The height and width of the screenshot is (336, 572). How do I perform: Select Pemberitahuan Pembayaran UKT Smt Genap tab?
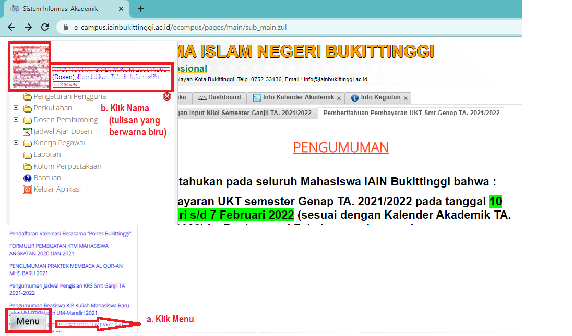[x=411, y=113]
